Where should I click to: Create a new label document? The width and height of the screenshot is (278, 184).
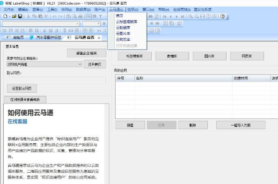pos(6,16)
